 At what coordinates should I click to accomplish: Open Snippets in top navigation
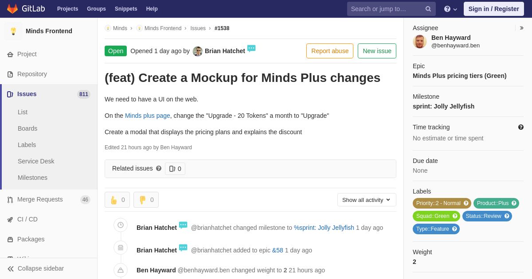[126, 9]
